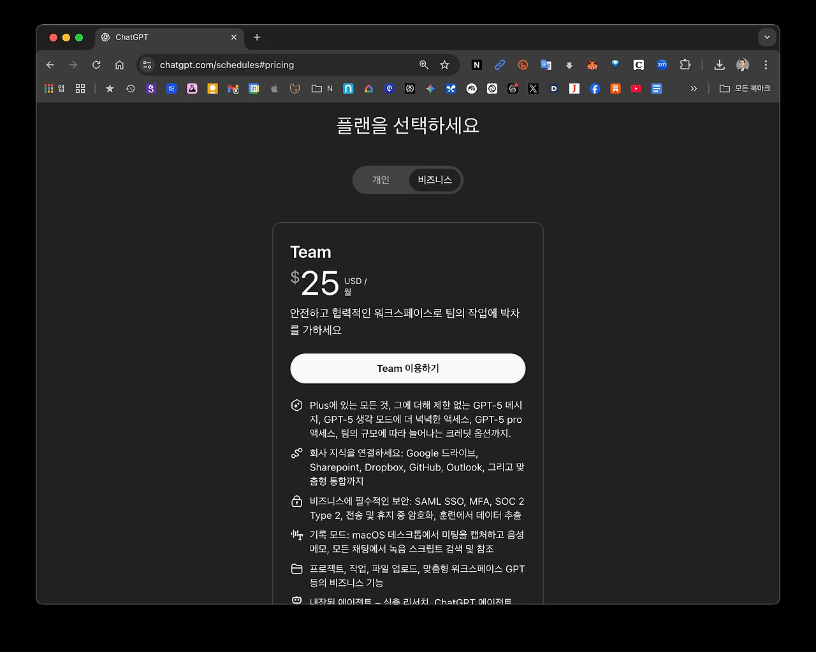Screen dimensions: 816x652
Task: Open the N bookmarks folder
Action: (x=322, y=89)
